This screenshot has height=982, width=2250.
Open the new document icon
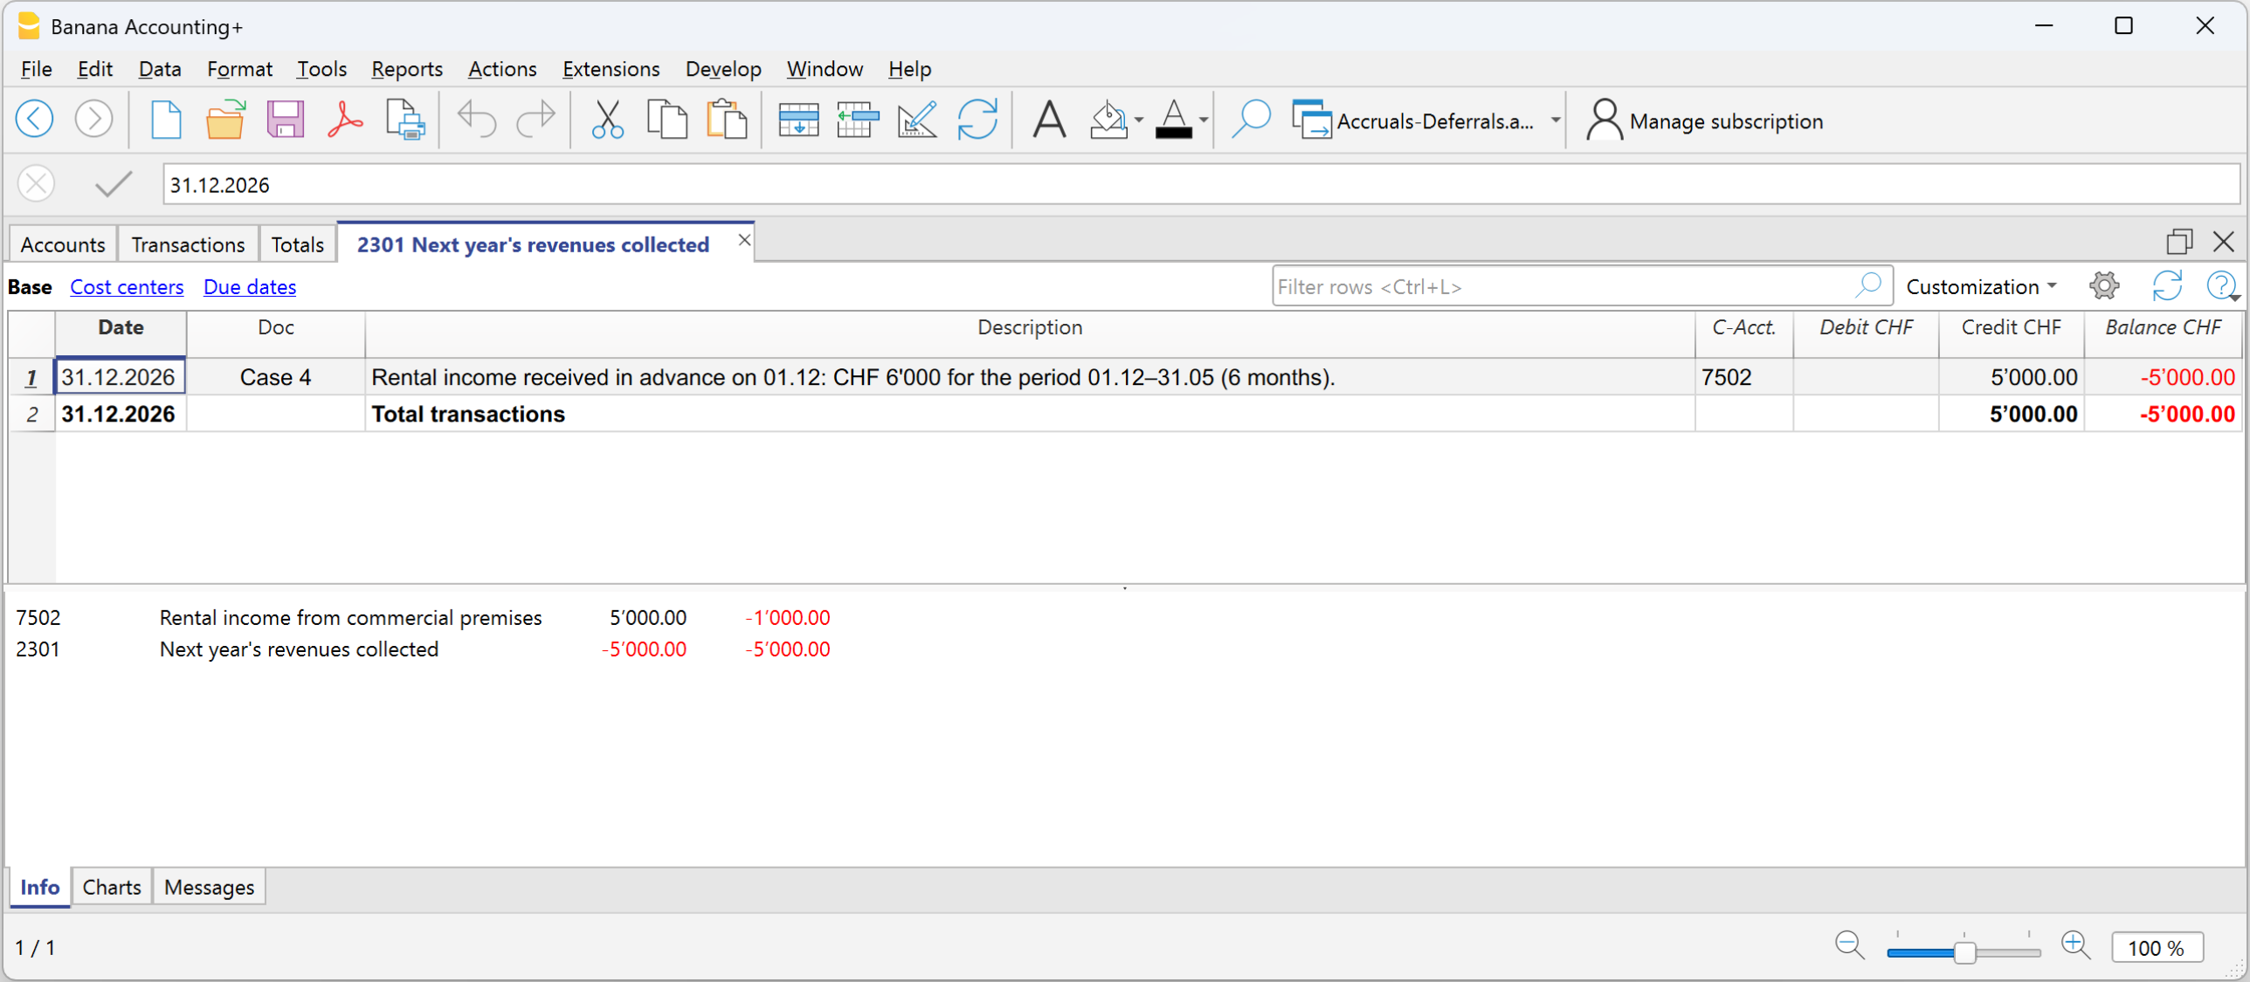click(165, 120)
